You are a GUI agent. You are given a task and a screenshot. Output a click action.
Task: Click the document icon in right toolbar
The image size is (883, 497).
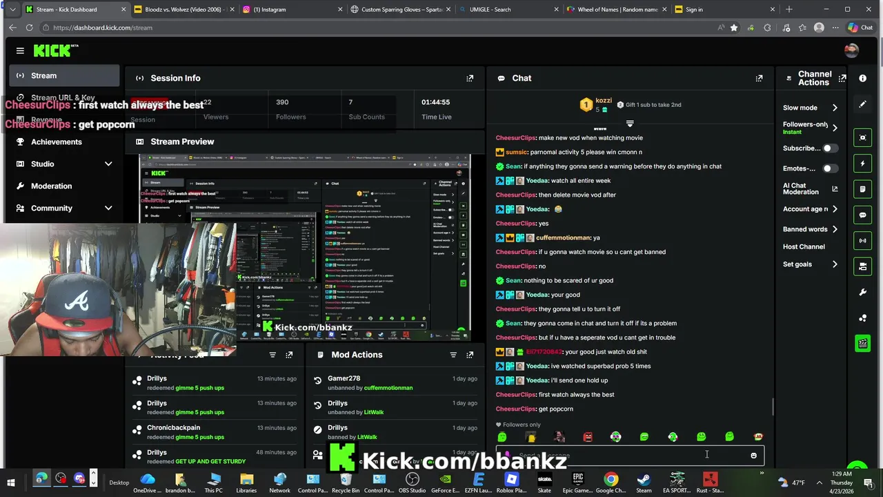tap(862, 189)
